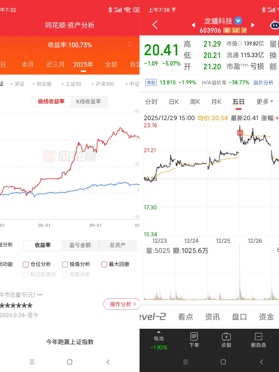Tap the 港股 H-share badge
Viewport: 279px width, 372px height.
click(x=151, y=82)
